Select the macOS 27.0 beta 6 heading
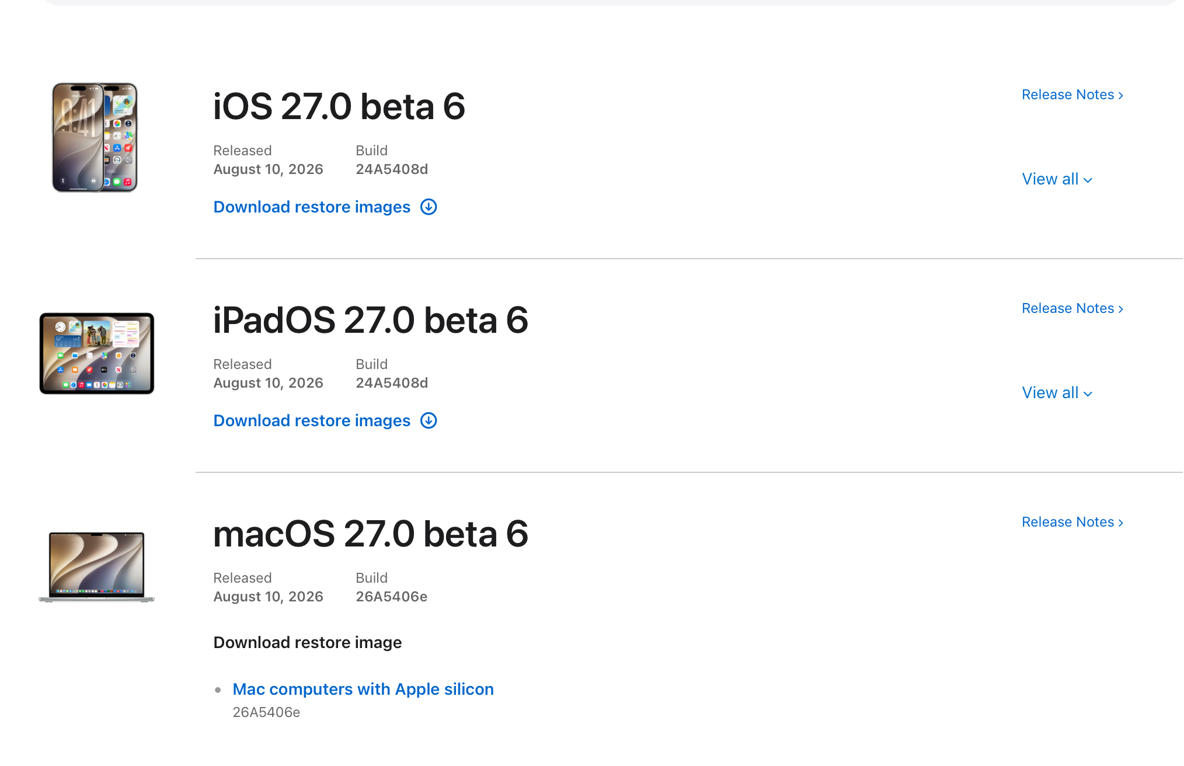Image resolution: width=1184 pixels, height=766 pixels. 371,534
